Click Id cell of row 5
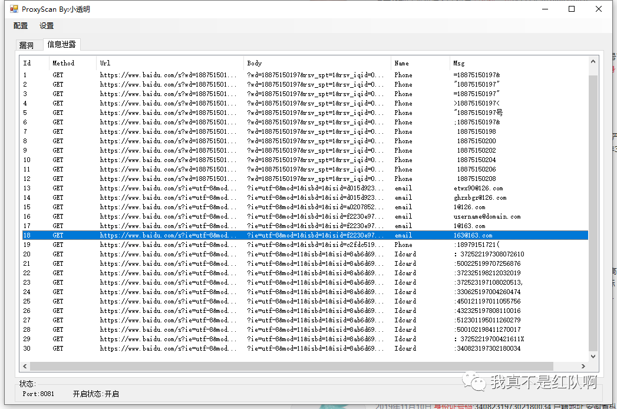 click(x=25, y=113)
